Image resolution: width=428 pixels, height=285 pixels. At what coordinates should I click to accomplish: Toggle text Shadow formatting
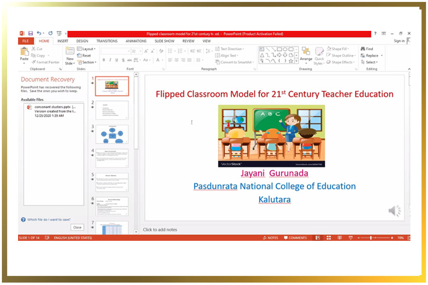123,60
